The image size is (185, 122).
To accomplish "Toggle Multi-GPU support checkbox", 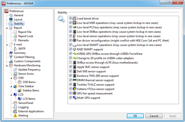I will pos(71,98).
